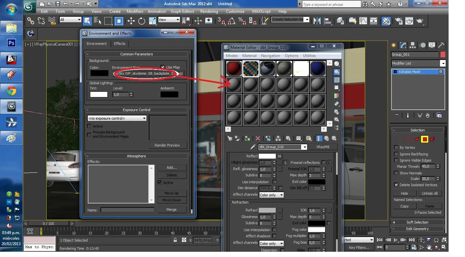Click the Hide button in Selection rollout

405,193
